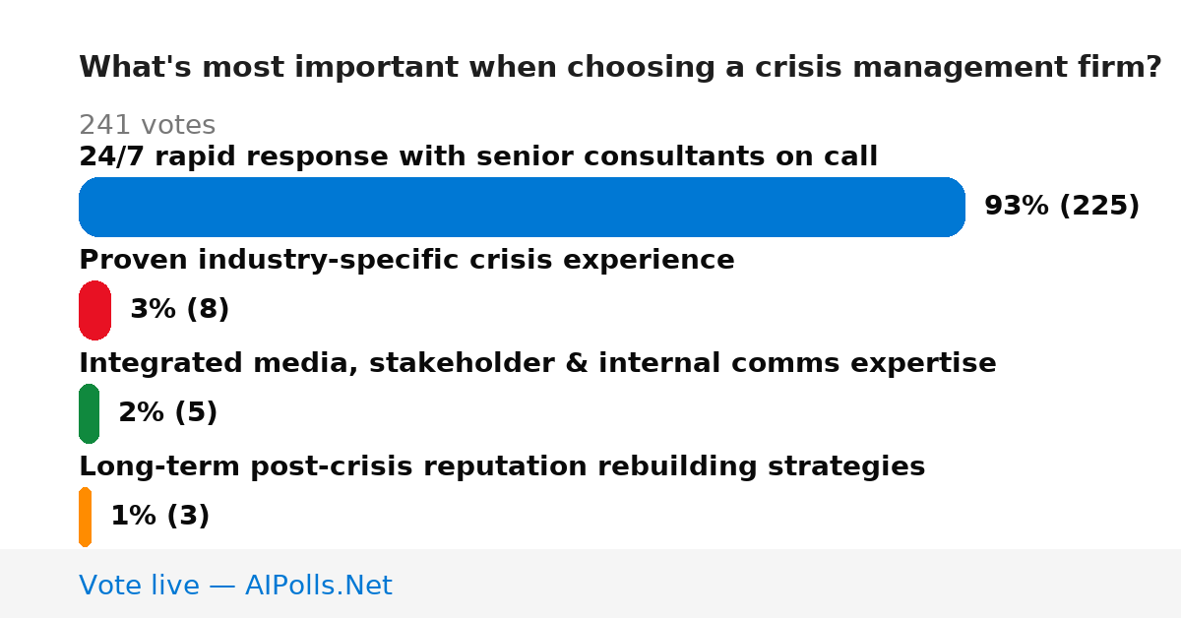Click the poll question title text

620,67
